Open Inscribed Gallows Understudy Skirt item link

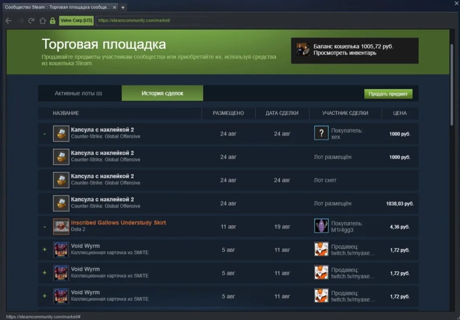[x=118, y=223]
